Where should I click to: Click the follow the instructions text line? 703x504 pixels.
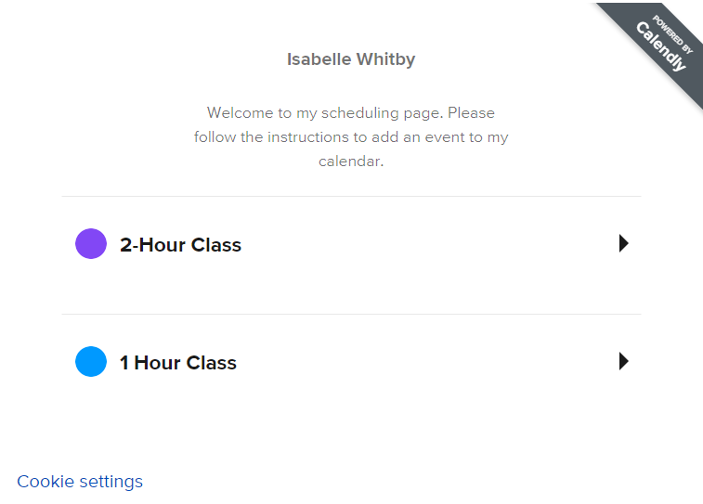pyautogui.click(x=351, y=137)
